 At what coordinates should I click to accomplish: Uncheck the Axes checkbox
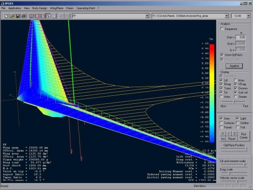pos(221,118)
